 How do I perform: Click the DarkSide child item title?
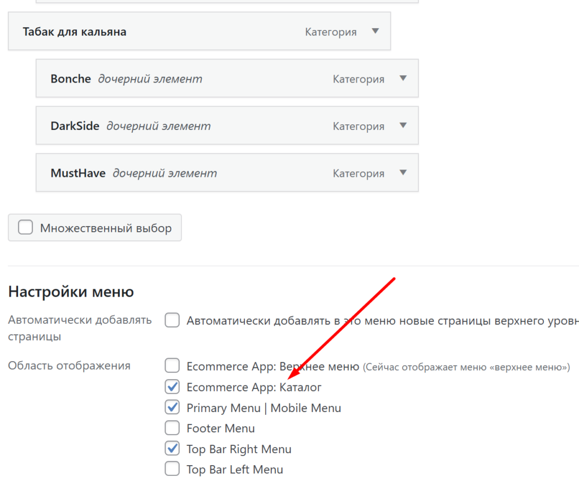75,126
